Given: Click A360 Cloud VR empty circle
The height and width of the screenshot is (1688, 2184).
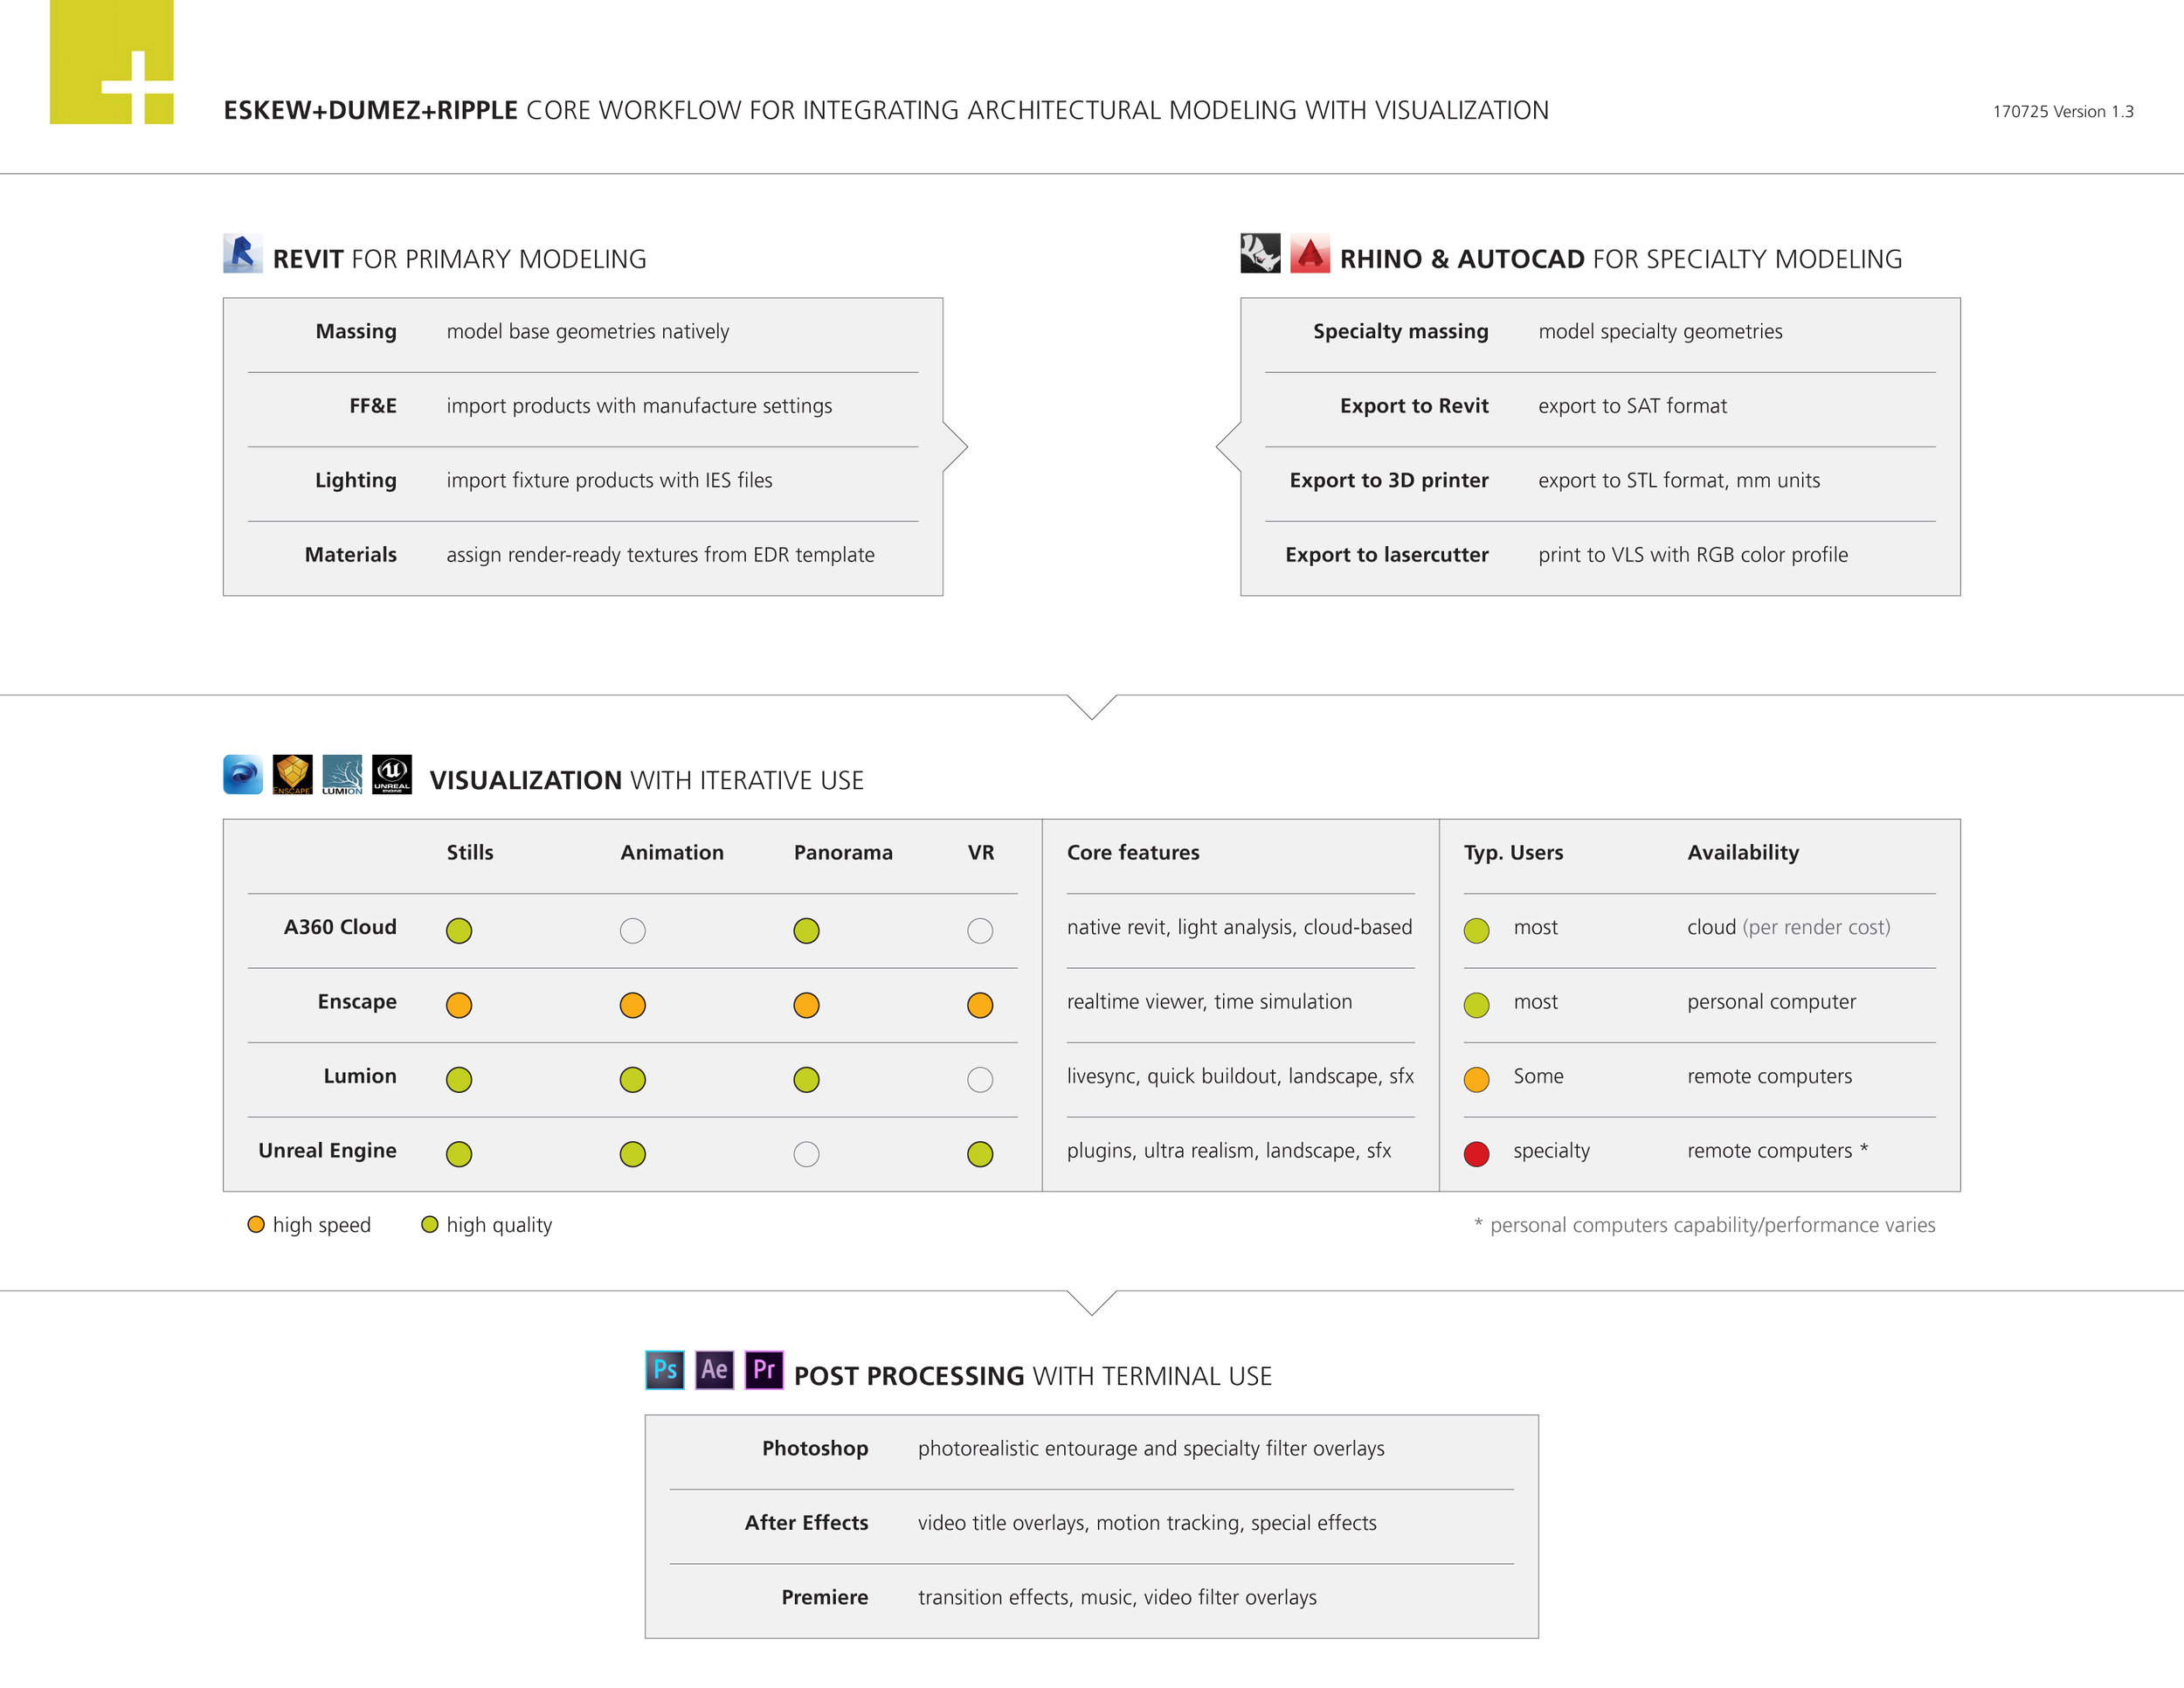Looking at the screenshot, I should coord(980,931).
